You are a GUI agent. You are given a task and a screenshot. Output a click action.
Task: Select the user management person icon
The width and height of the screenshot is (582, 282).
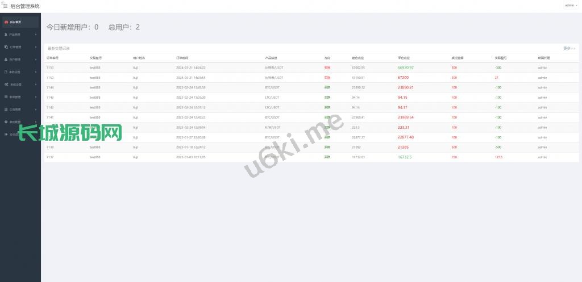click(6, 59)
